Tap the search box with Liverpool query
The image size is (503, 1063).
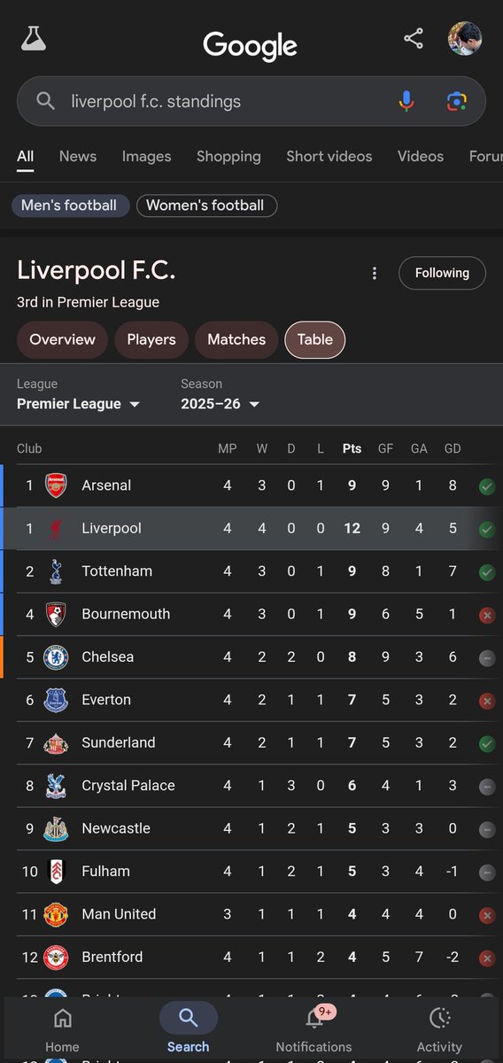251,101
